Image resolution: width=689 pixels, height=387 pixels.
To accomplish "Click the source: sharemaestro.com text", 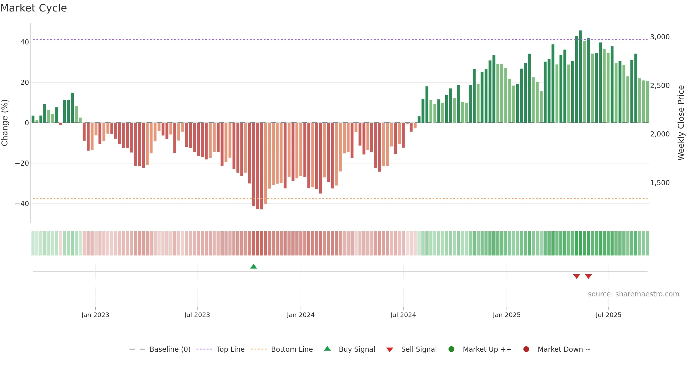I will coord(634,294).
